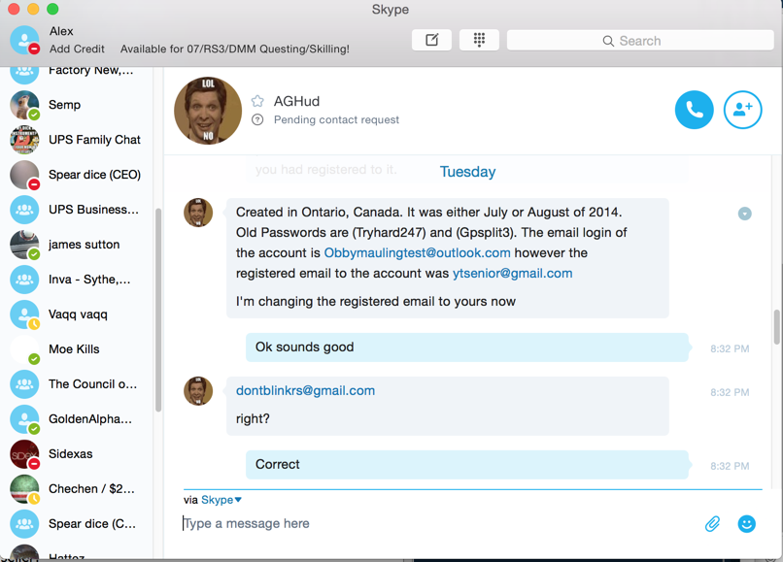
Task: Maximize Skype with the green button
Action: (x=52, y=9)
